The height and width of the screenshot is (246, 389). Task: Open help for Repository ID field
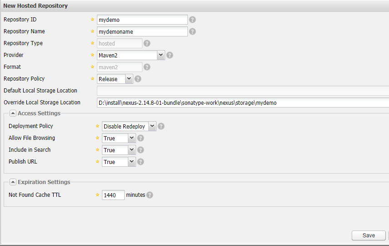[x=192, y=20]
